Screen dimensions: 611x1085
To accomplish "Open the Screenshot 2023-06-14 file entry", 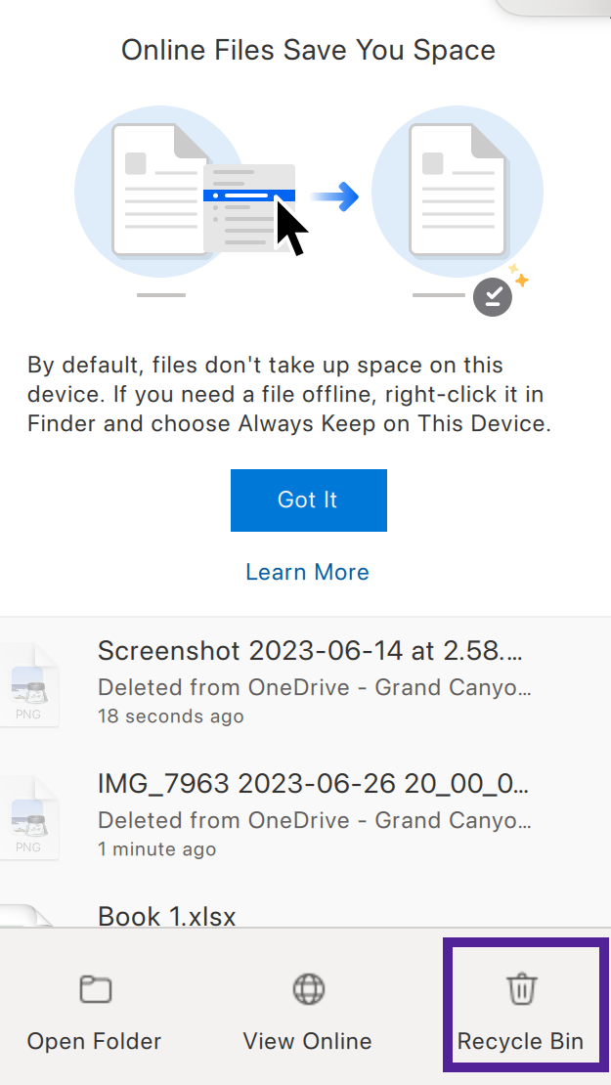I will 305,684.
